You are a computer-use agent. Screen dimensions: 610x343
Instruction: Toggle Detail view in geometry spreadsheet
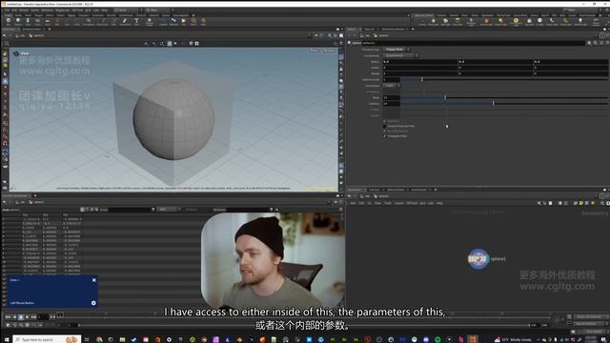(97, 210)
